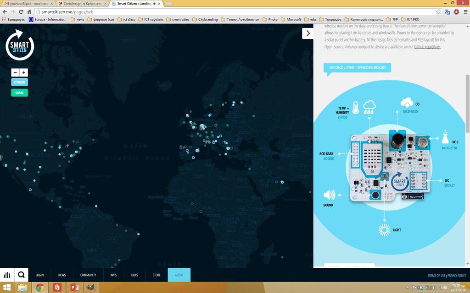Open the Login menu item
The image size is (470, 293).
[39, 275]
